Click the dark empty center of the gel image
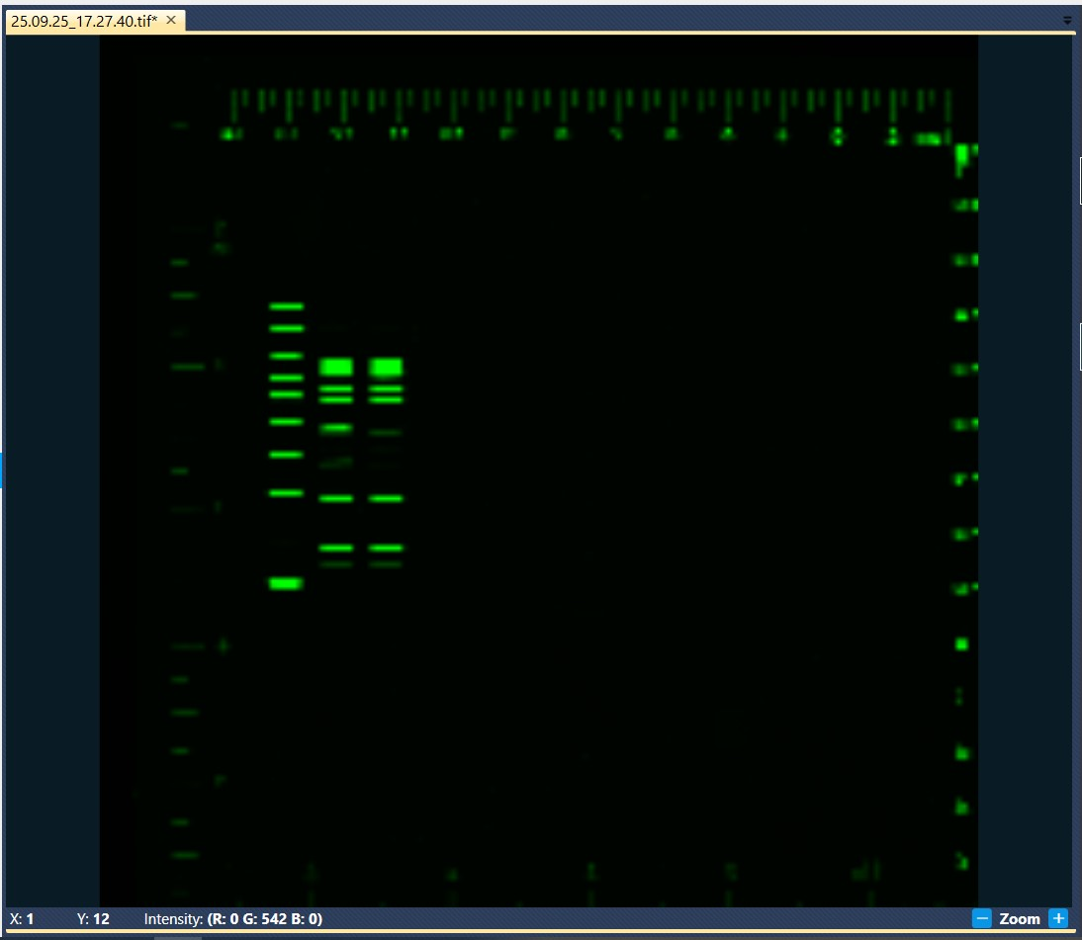The height and width of the screenshot is (940, 1082). tap(643, 494)
